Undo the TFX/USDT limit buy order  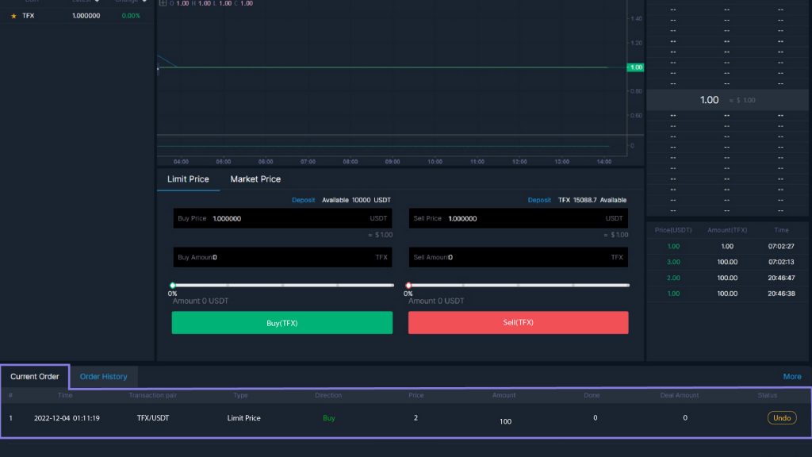pyautogui.click(x=782, y=418)
